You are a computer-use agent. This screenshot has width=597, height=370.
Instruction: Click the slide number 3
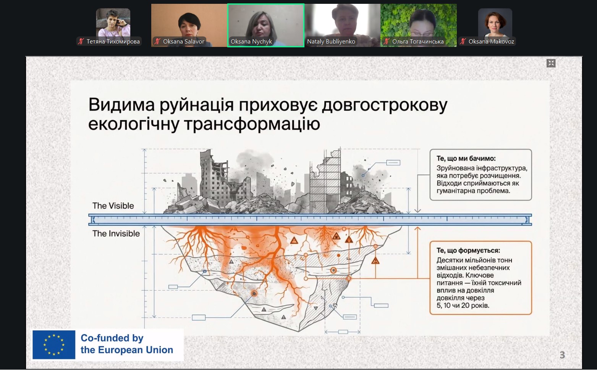point(562,355)
